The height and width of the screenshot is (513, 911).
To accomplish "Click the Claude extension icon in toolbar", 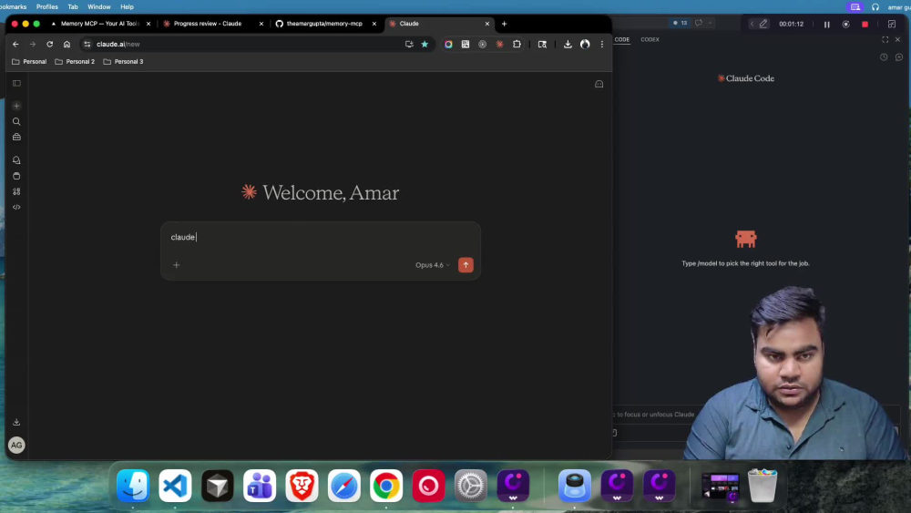I will [499, 44].
